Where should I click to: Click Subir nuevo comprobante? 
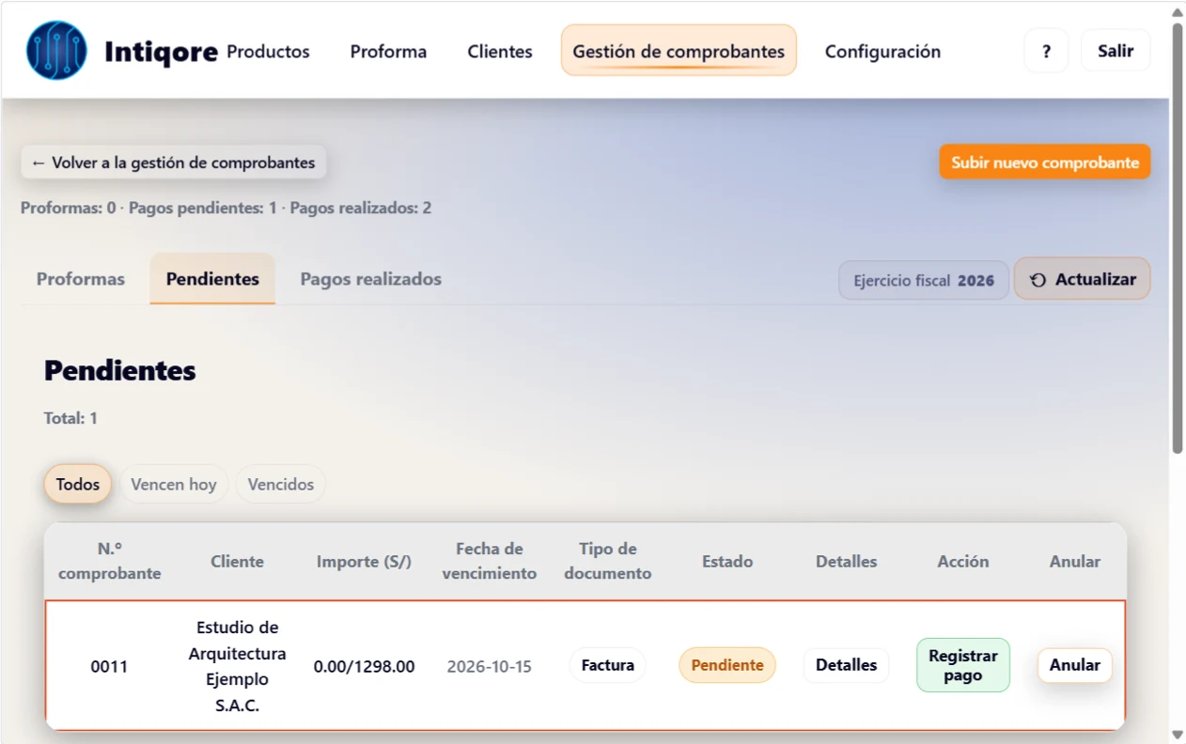pos(1045,163)
